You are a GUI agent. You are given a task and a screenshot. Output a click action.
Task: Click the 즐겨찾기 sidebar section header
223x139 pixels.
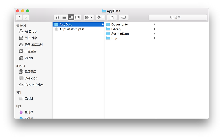[21, 25]
